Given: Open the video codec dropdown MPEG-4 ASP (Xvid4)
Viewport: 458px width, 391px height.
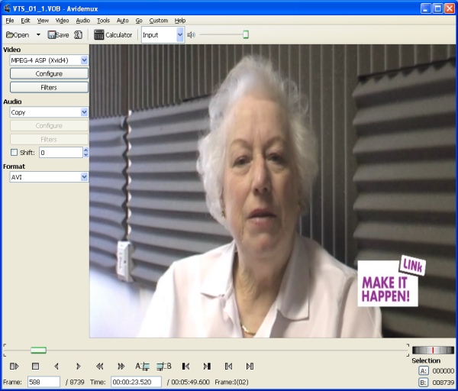Looking at the screenshot, I should (x=49, y=60).
